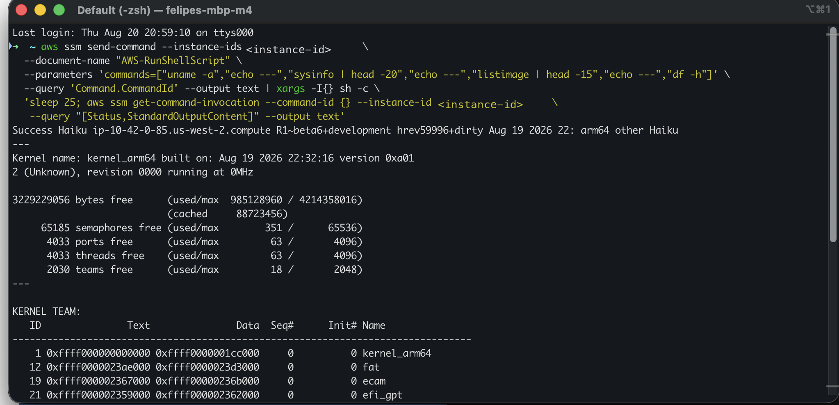Click the max memory value '4214358016)'
Image resolution: width=839 pixels, height=405 pixels.
(331, 200)
